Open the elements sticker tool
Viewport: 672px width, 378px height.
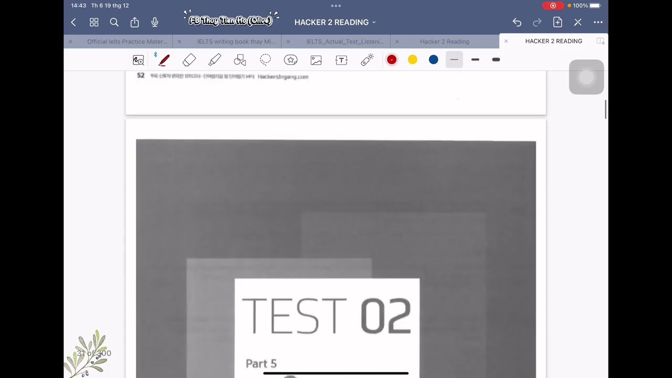(291, 60)
